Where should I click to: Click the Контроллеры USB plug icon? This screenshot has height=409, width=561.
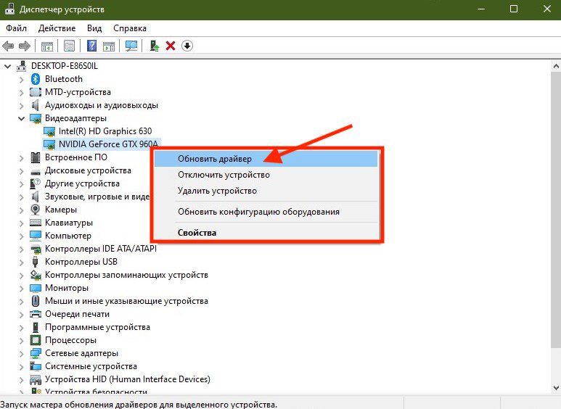pyautogui.click(x=35, y=262)
